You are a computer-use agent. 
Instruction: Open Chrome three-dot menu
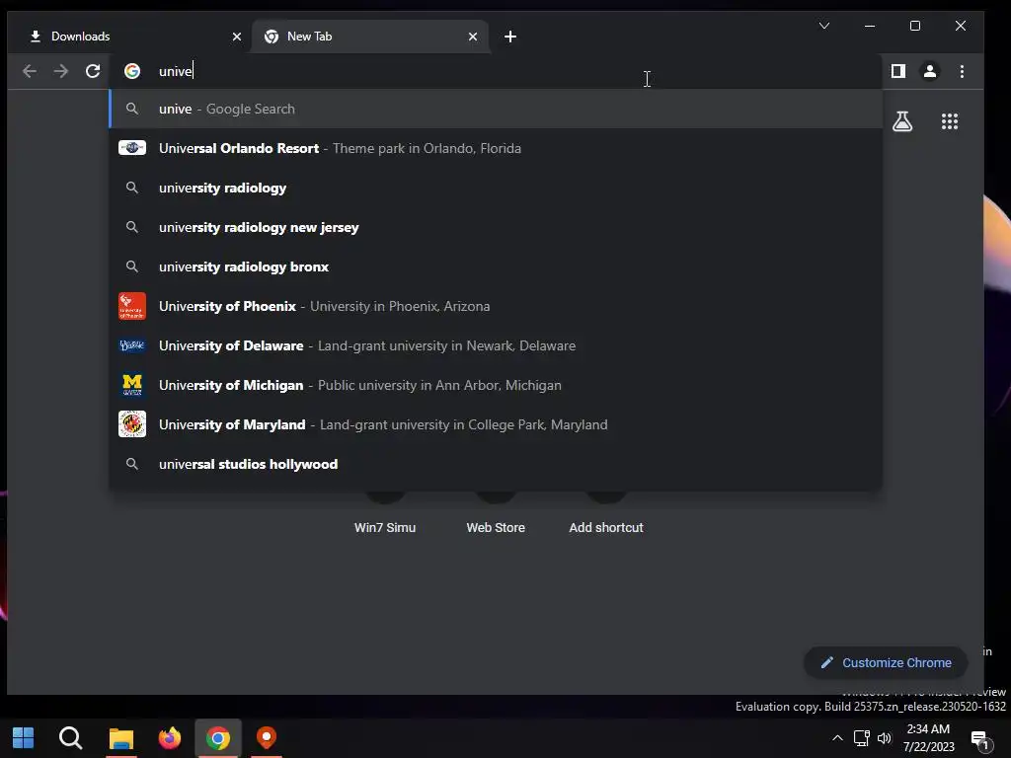point(962,71)
